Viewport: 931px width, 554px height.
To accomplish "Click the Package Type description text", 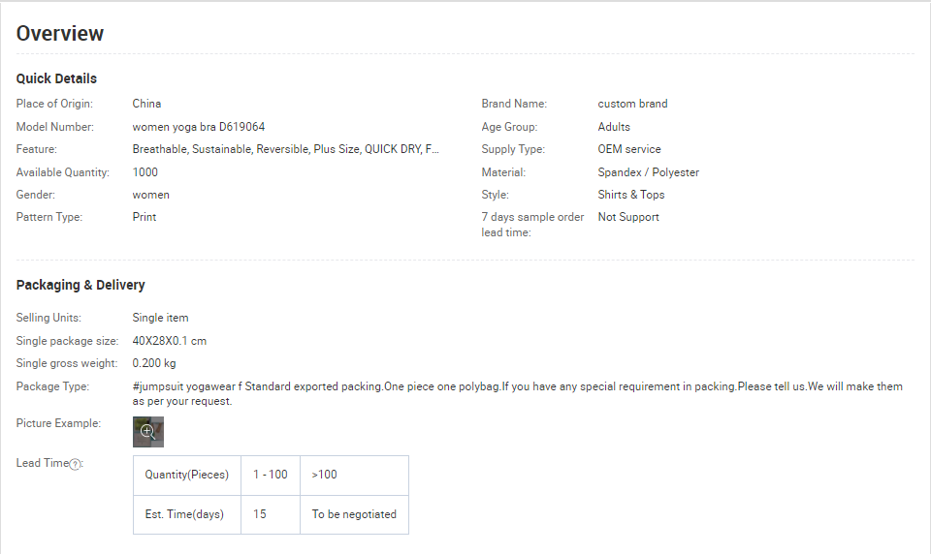I will click(517, 393).
